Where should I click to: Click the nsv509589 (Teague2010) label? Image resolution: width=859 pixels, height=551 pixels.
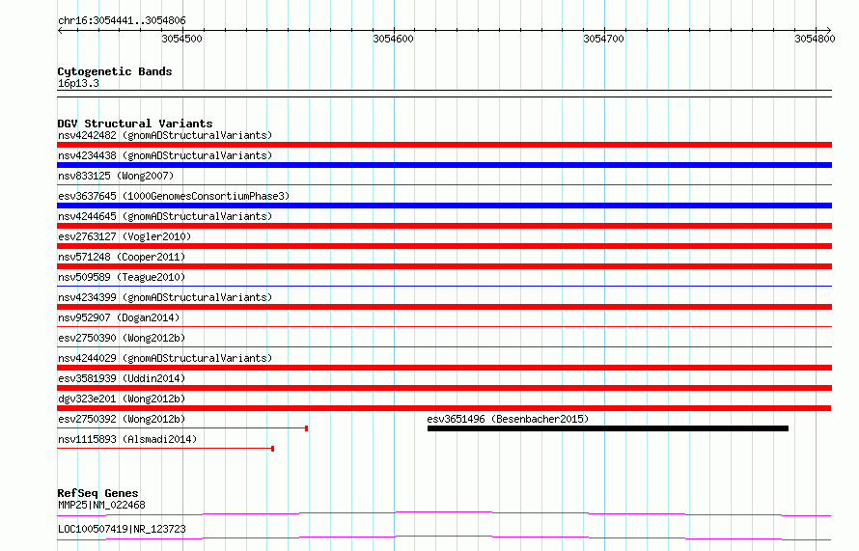(x=122, y=277)
